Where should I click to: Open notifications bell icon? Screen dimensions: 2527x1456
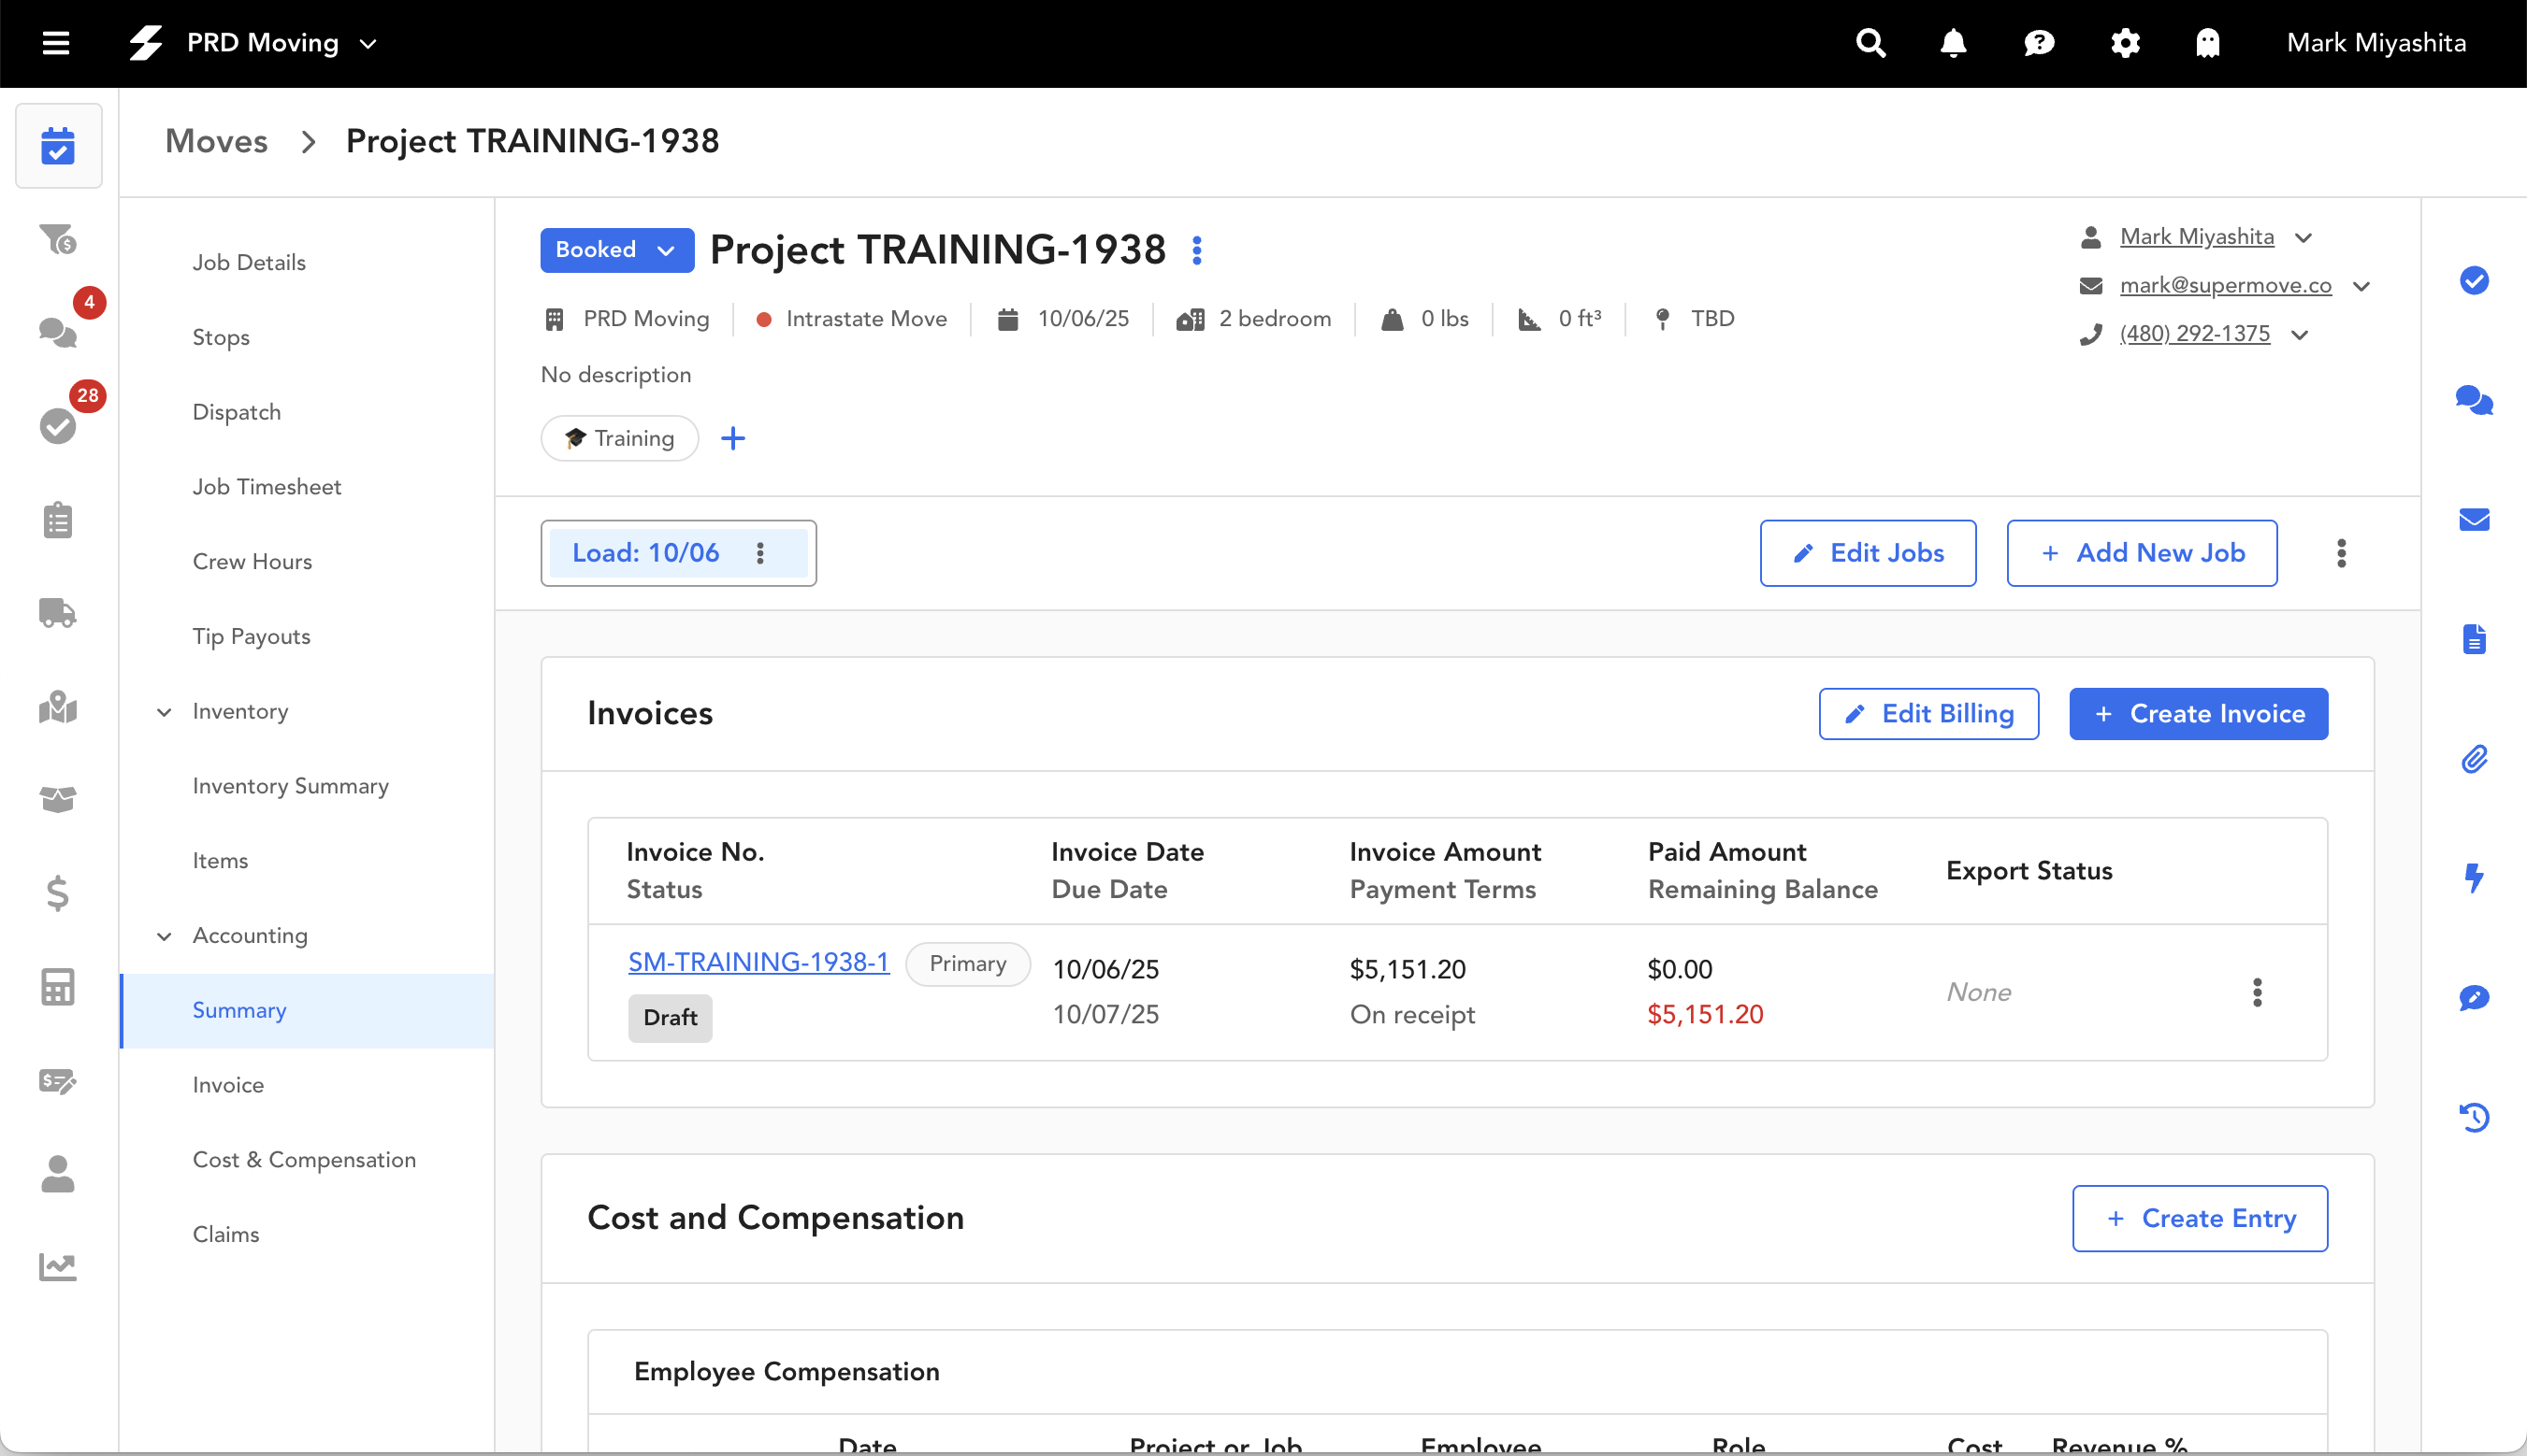click(x=1954, y=43)
